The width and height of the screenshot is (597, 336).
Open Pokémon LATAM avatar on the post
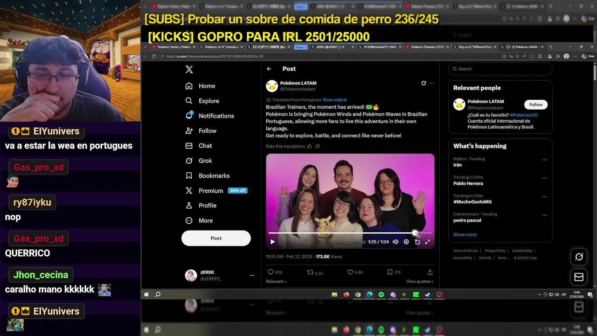pos(272,86)
